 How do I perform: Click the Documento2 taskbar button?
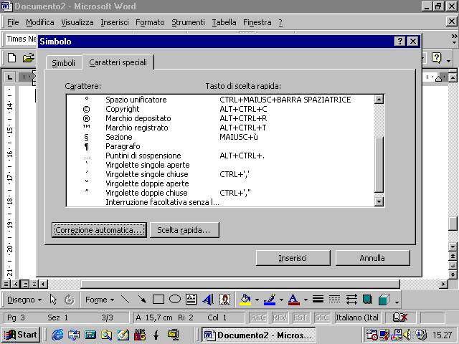258,335
